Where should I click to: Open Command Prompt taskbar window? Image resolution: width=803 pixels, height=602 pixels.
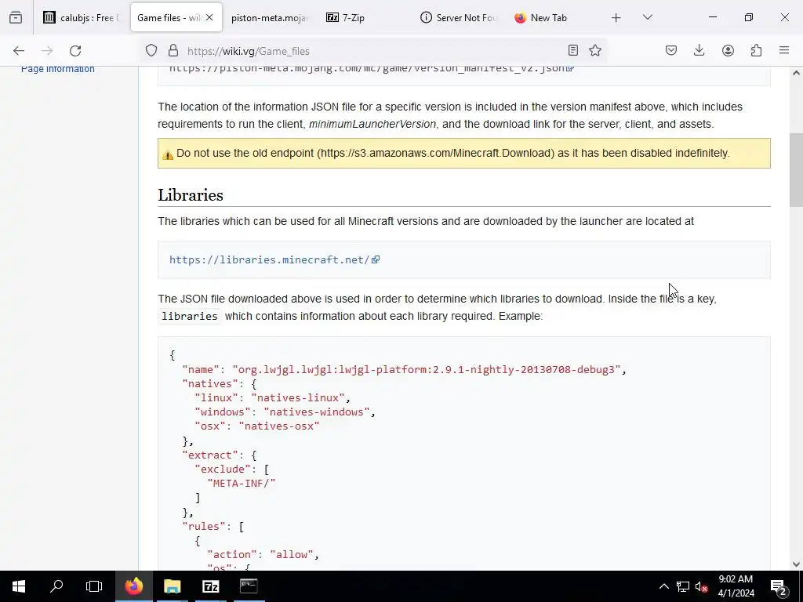pyautogui.click(x=249, y=586)
